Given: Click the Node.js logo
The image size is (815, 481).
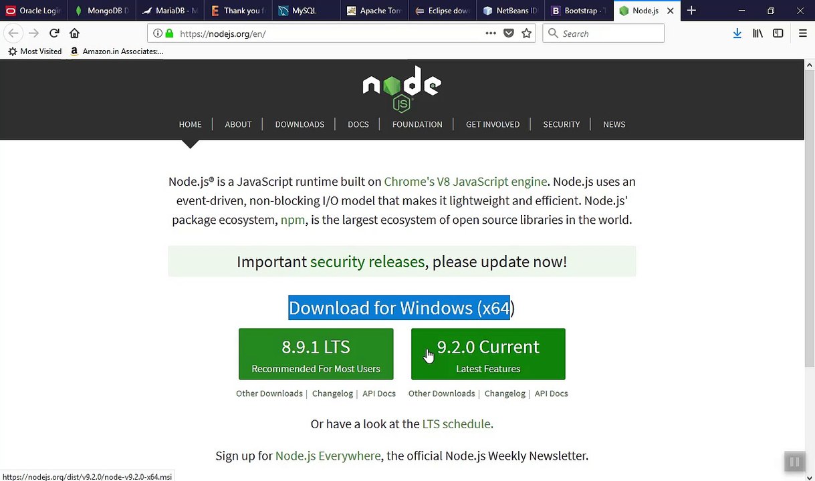Looking at the screenshot, I should pos(402,88).
